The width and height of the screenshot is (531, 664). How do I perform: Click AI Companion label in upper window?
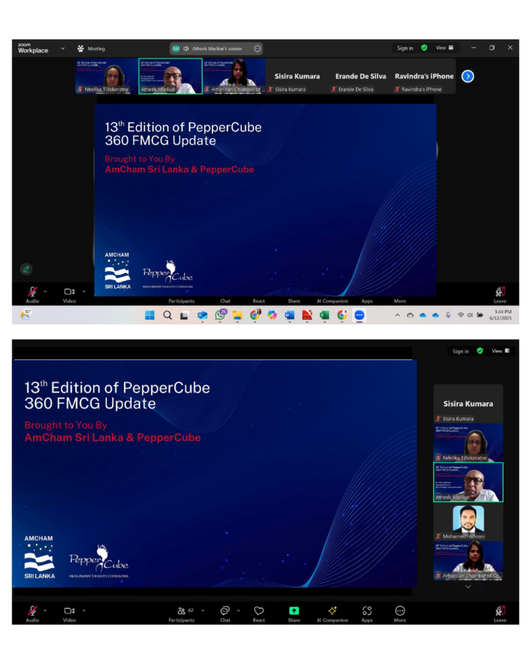[x=333, y=301]
